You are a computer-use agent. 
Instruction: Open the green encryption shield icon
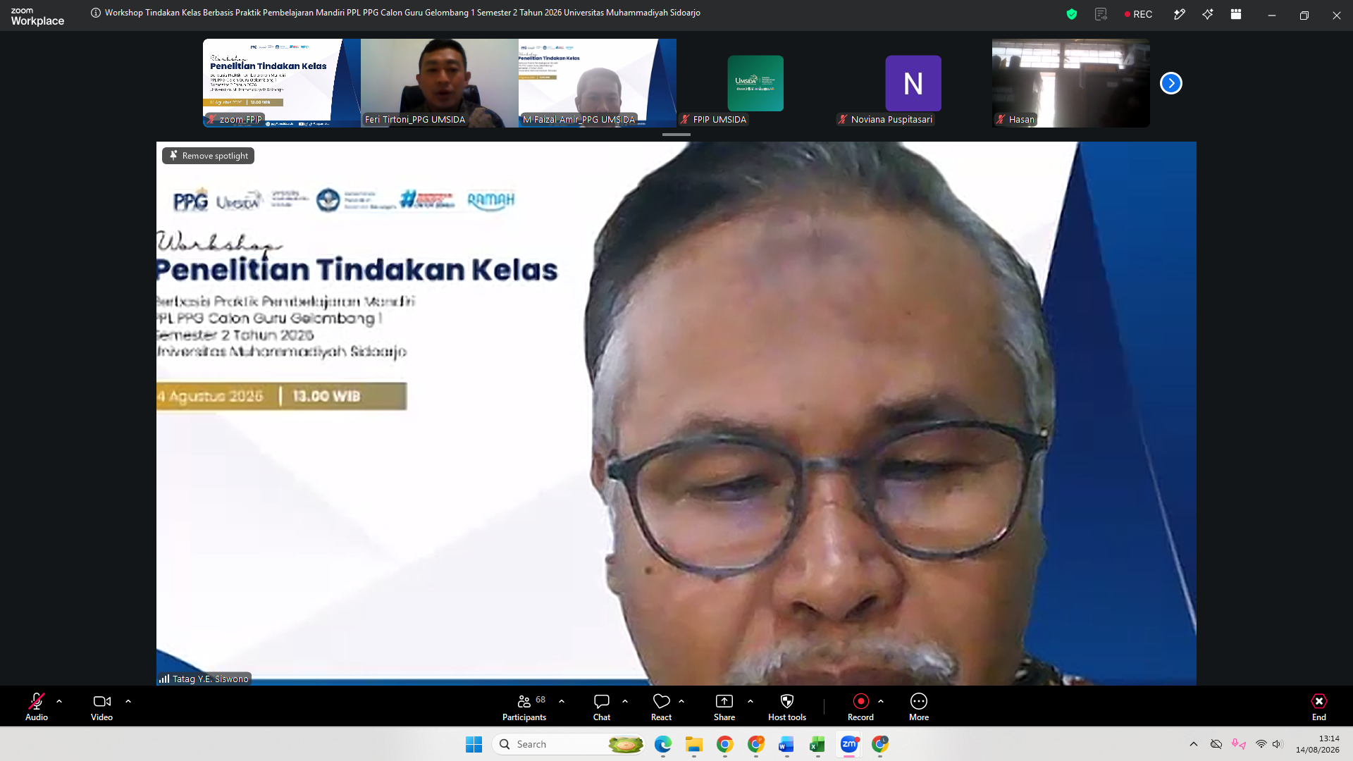[x=1072, y=14]
